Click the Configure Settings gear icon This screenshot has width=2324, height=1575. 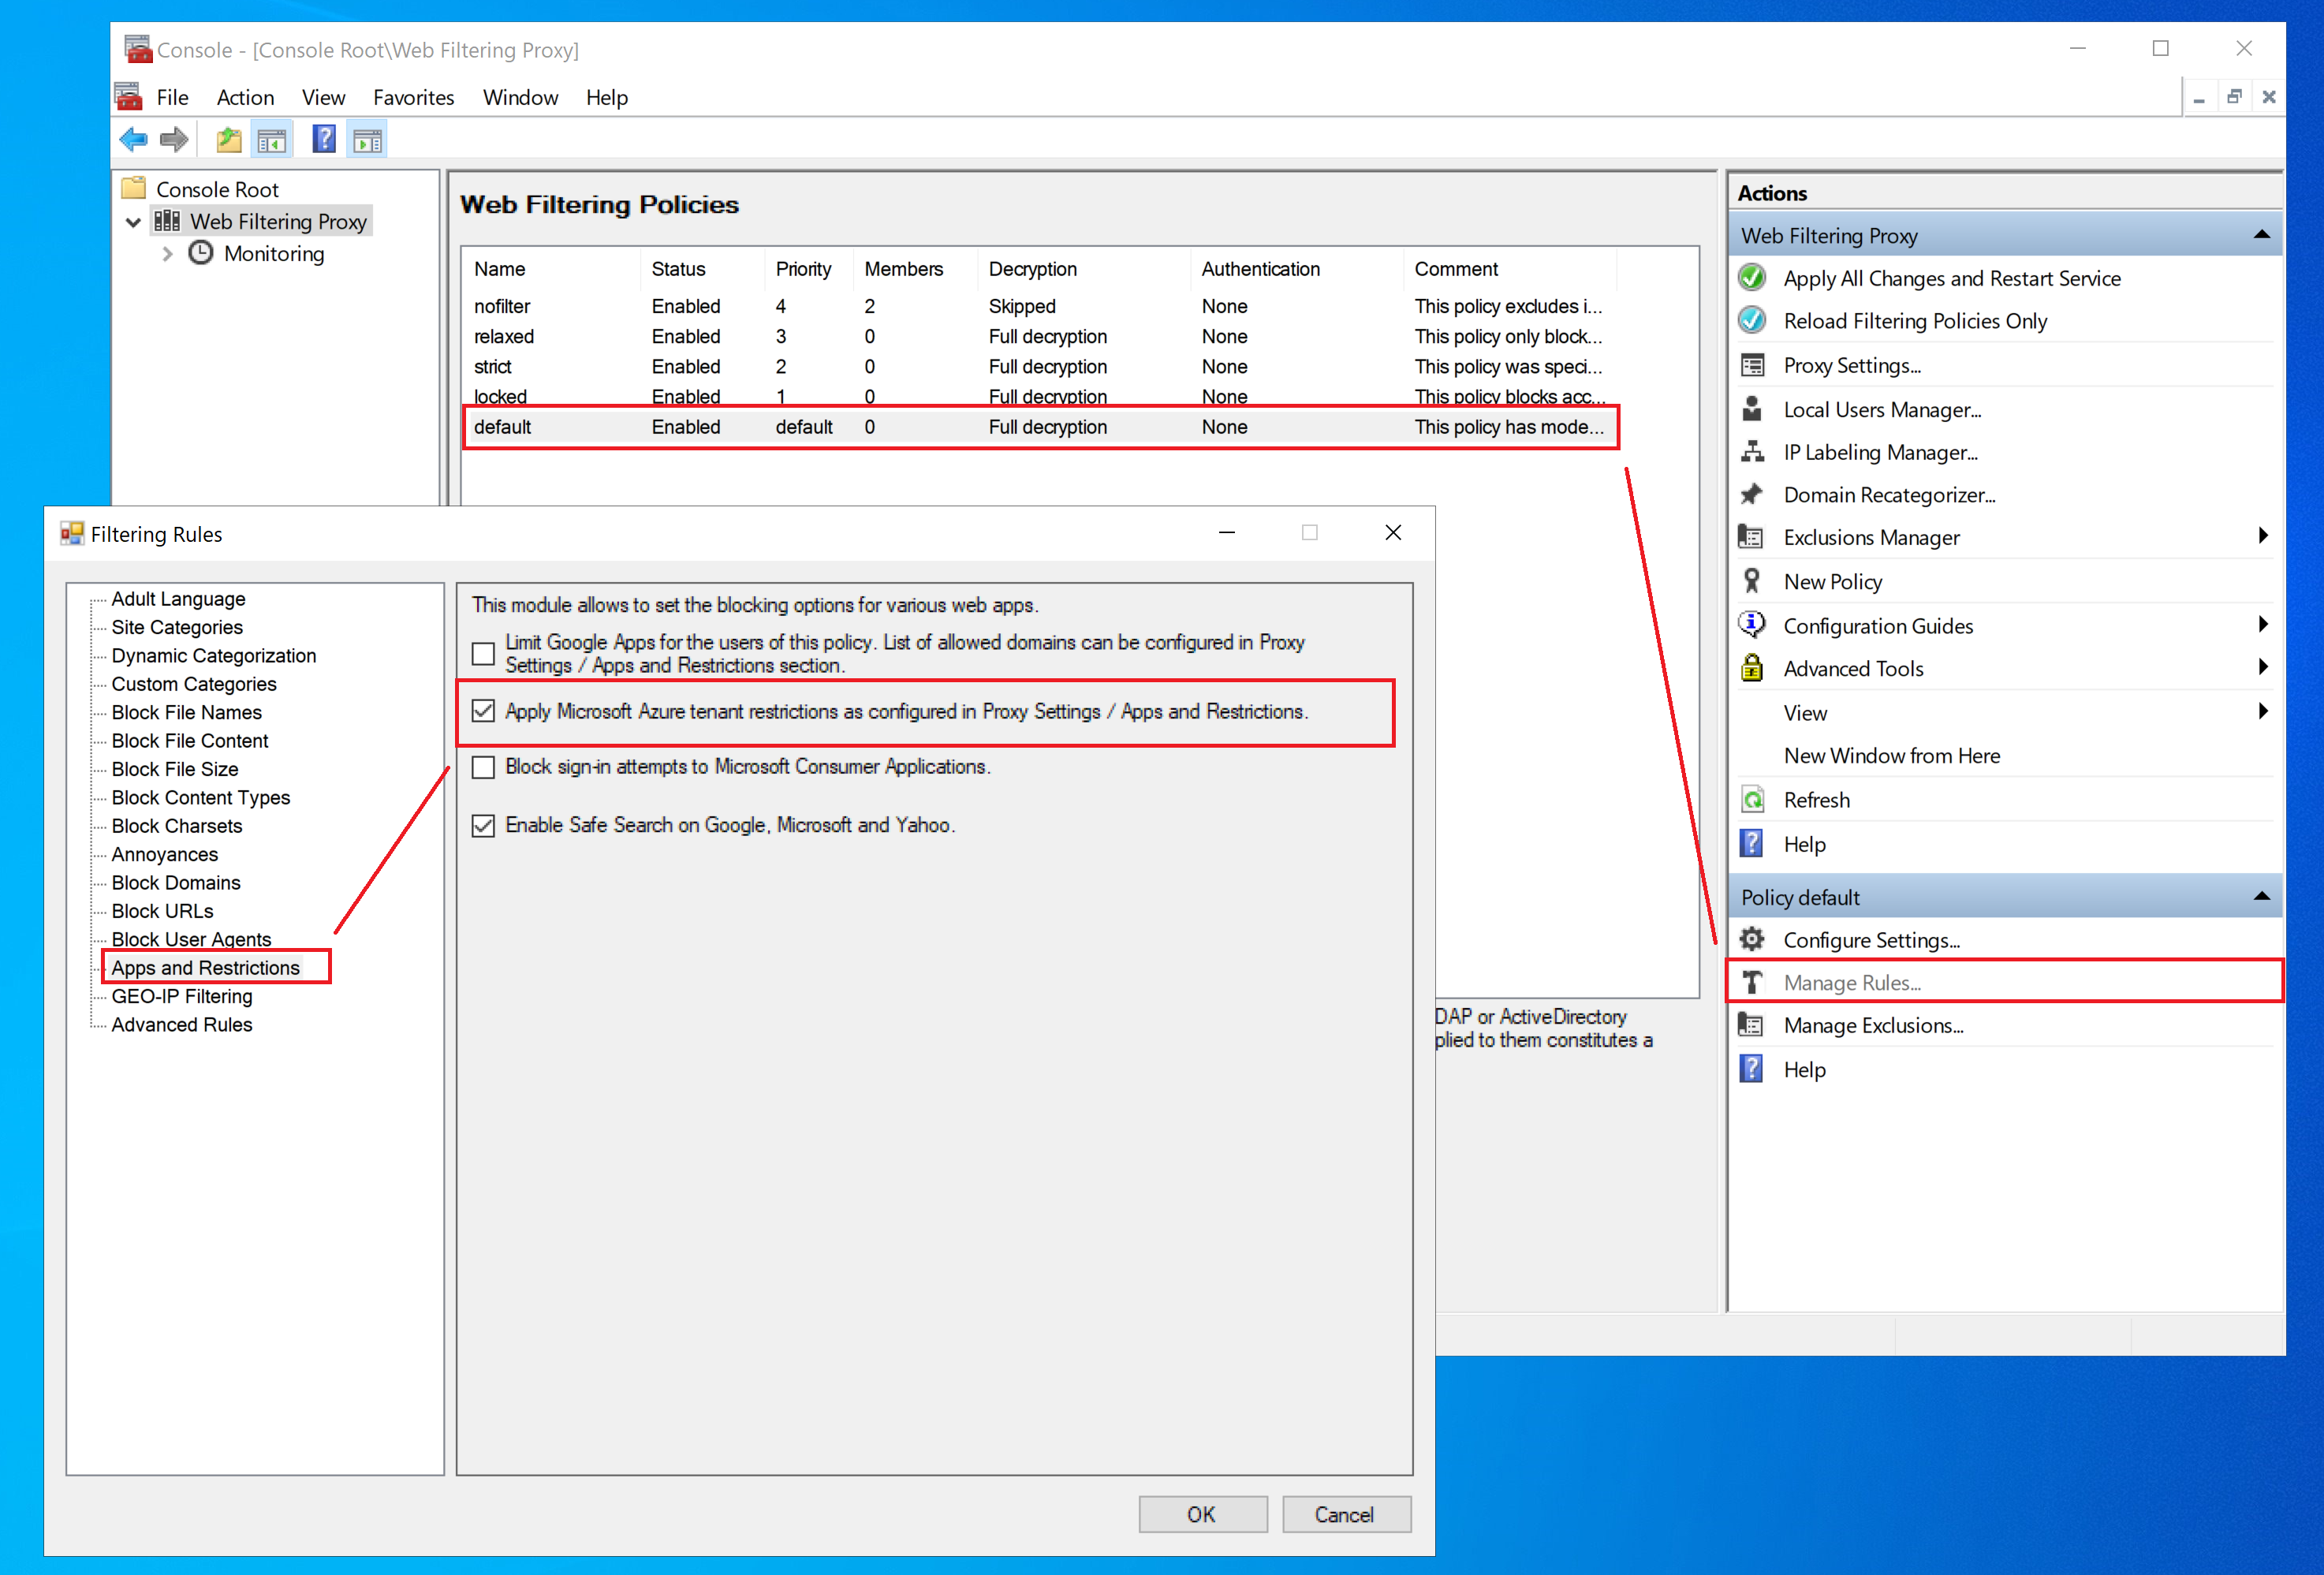coord(1752,940)
